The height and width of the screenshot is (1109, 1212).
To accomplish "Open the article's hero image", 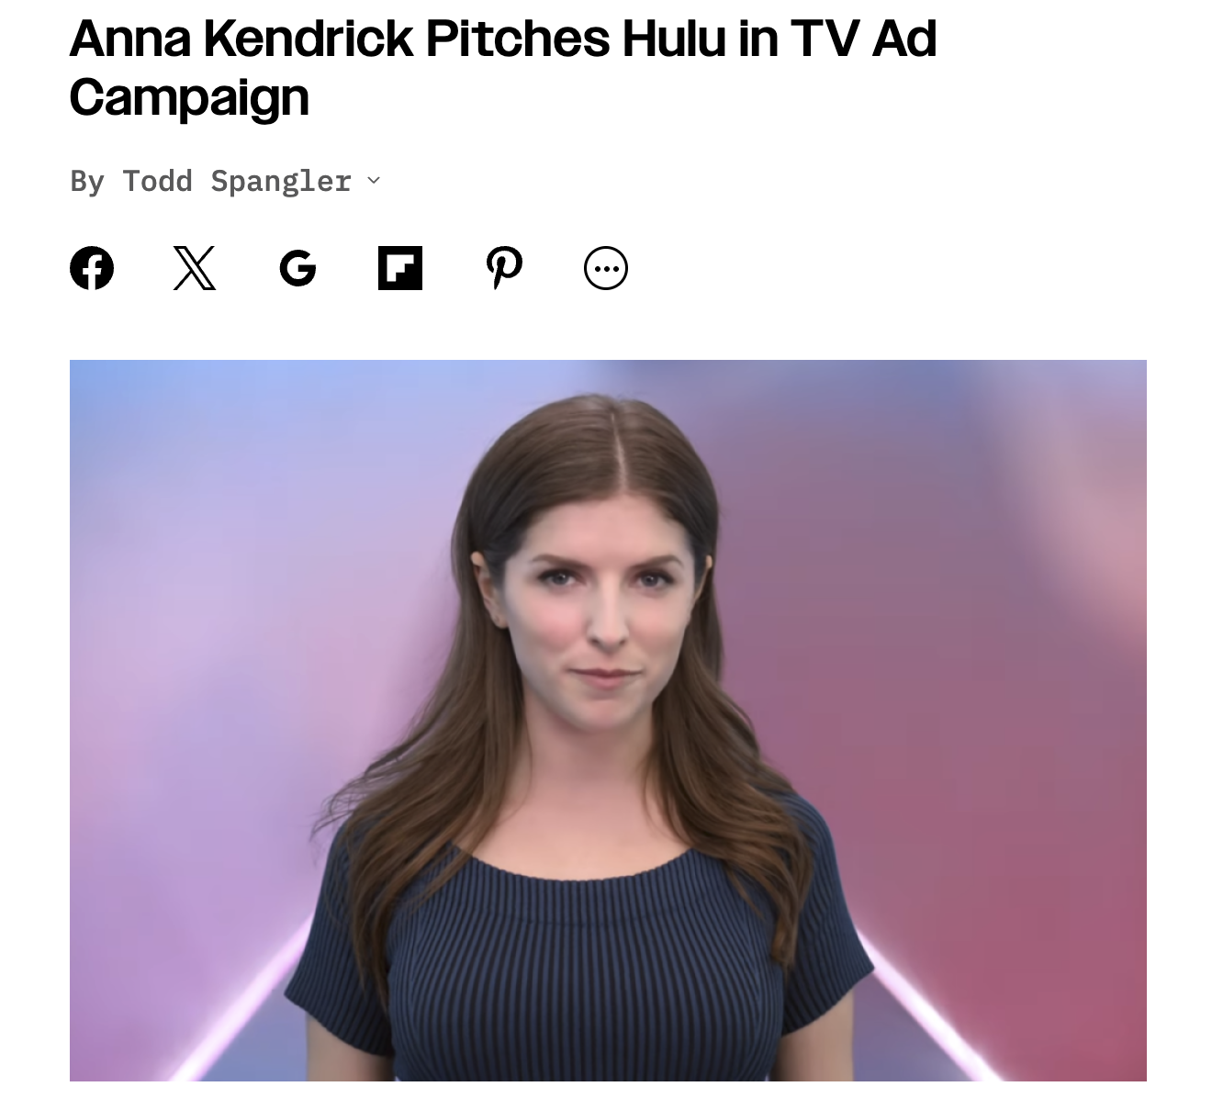I will click(x=608, y=720).
